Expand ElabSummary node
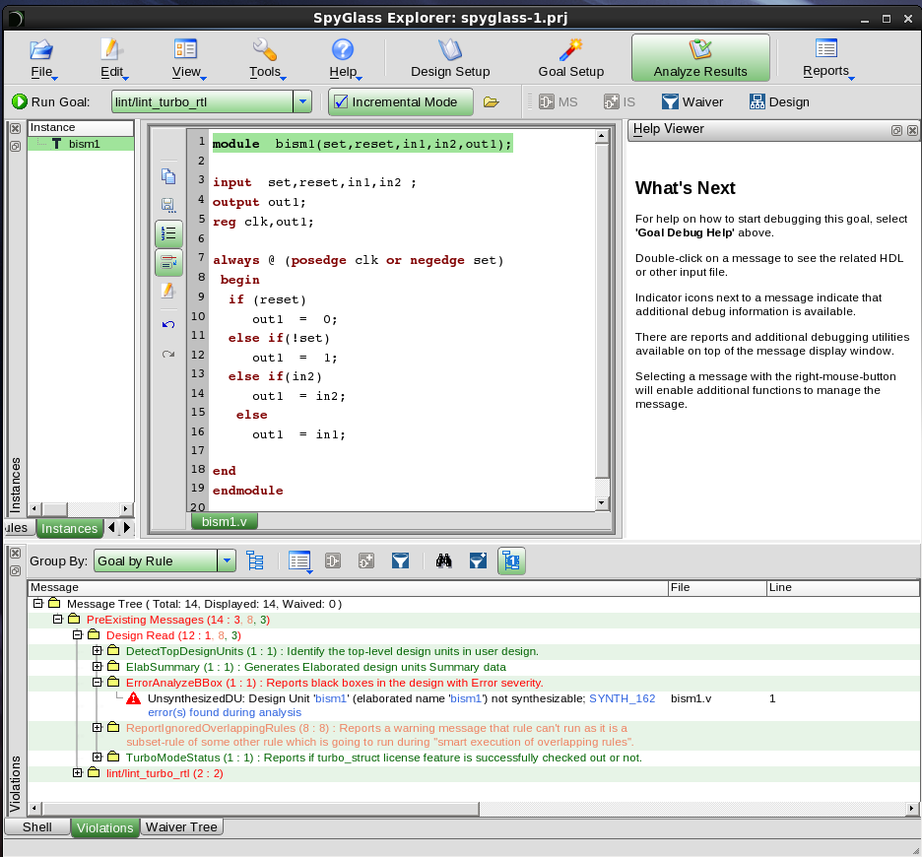Screen dimensions: 922x857 coord(97,667)
